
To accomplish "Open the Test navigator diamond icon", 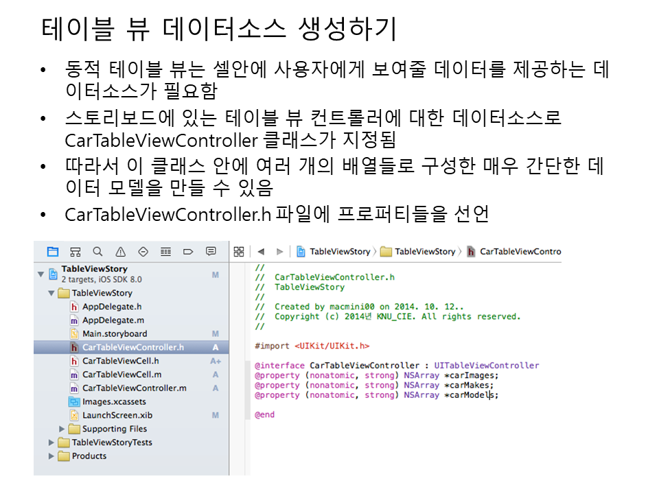I will point(143,252).
